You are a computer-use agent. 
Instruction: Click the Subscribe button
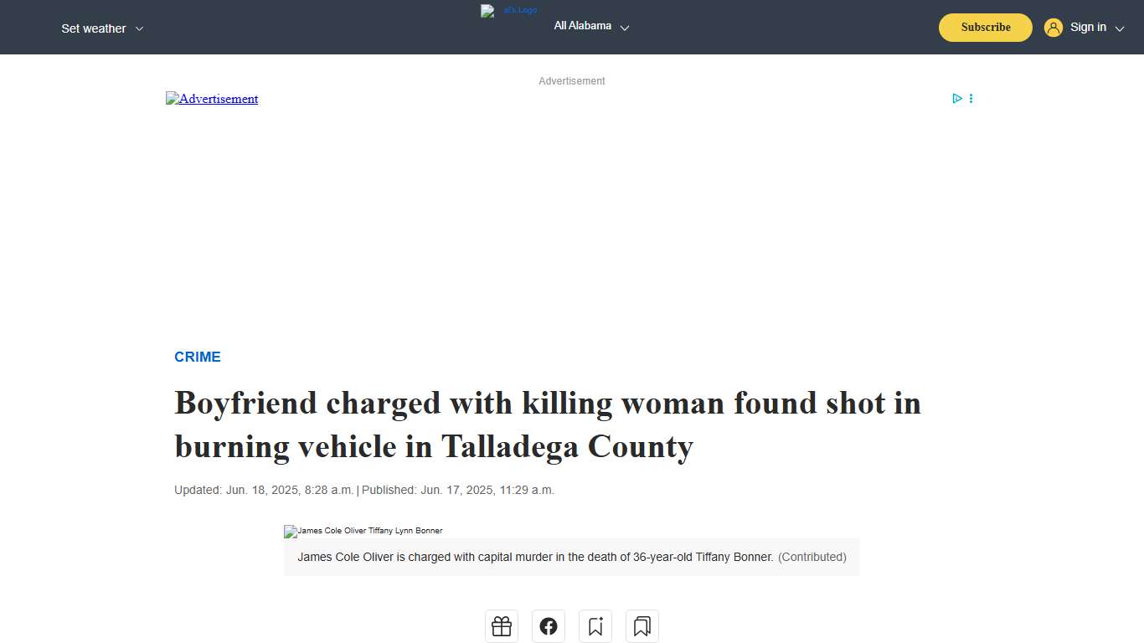(x=985, y=27)
